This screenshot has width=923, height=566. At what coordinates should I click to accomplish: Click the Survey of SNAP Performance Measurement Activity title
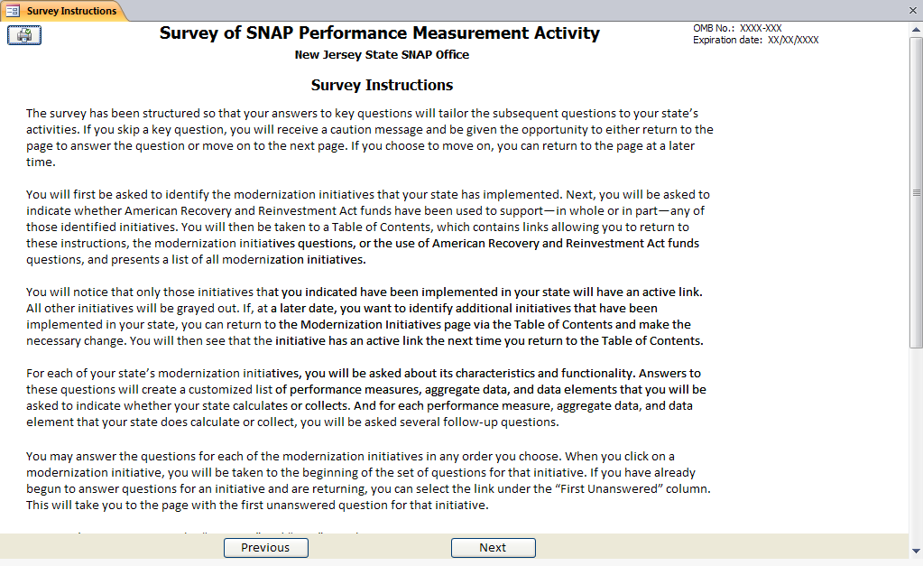click(379, 33)
